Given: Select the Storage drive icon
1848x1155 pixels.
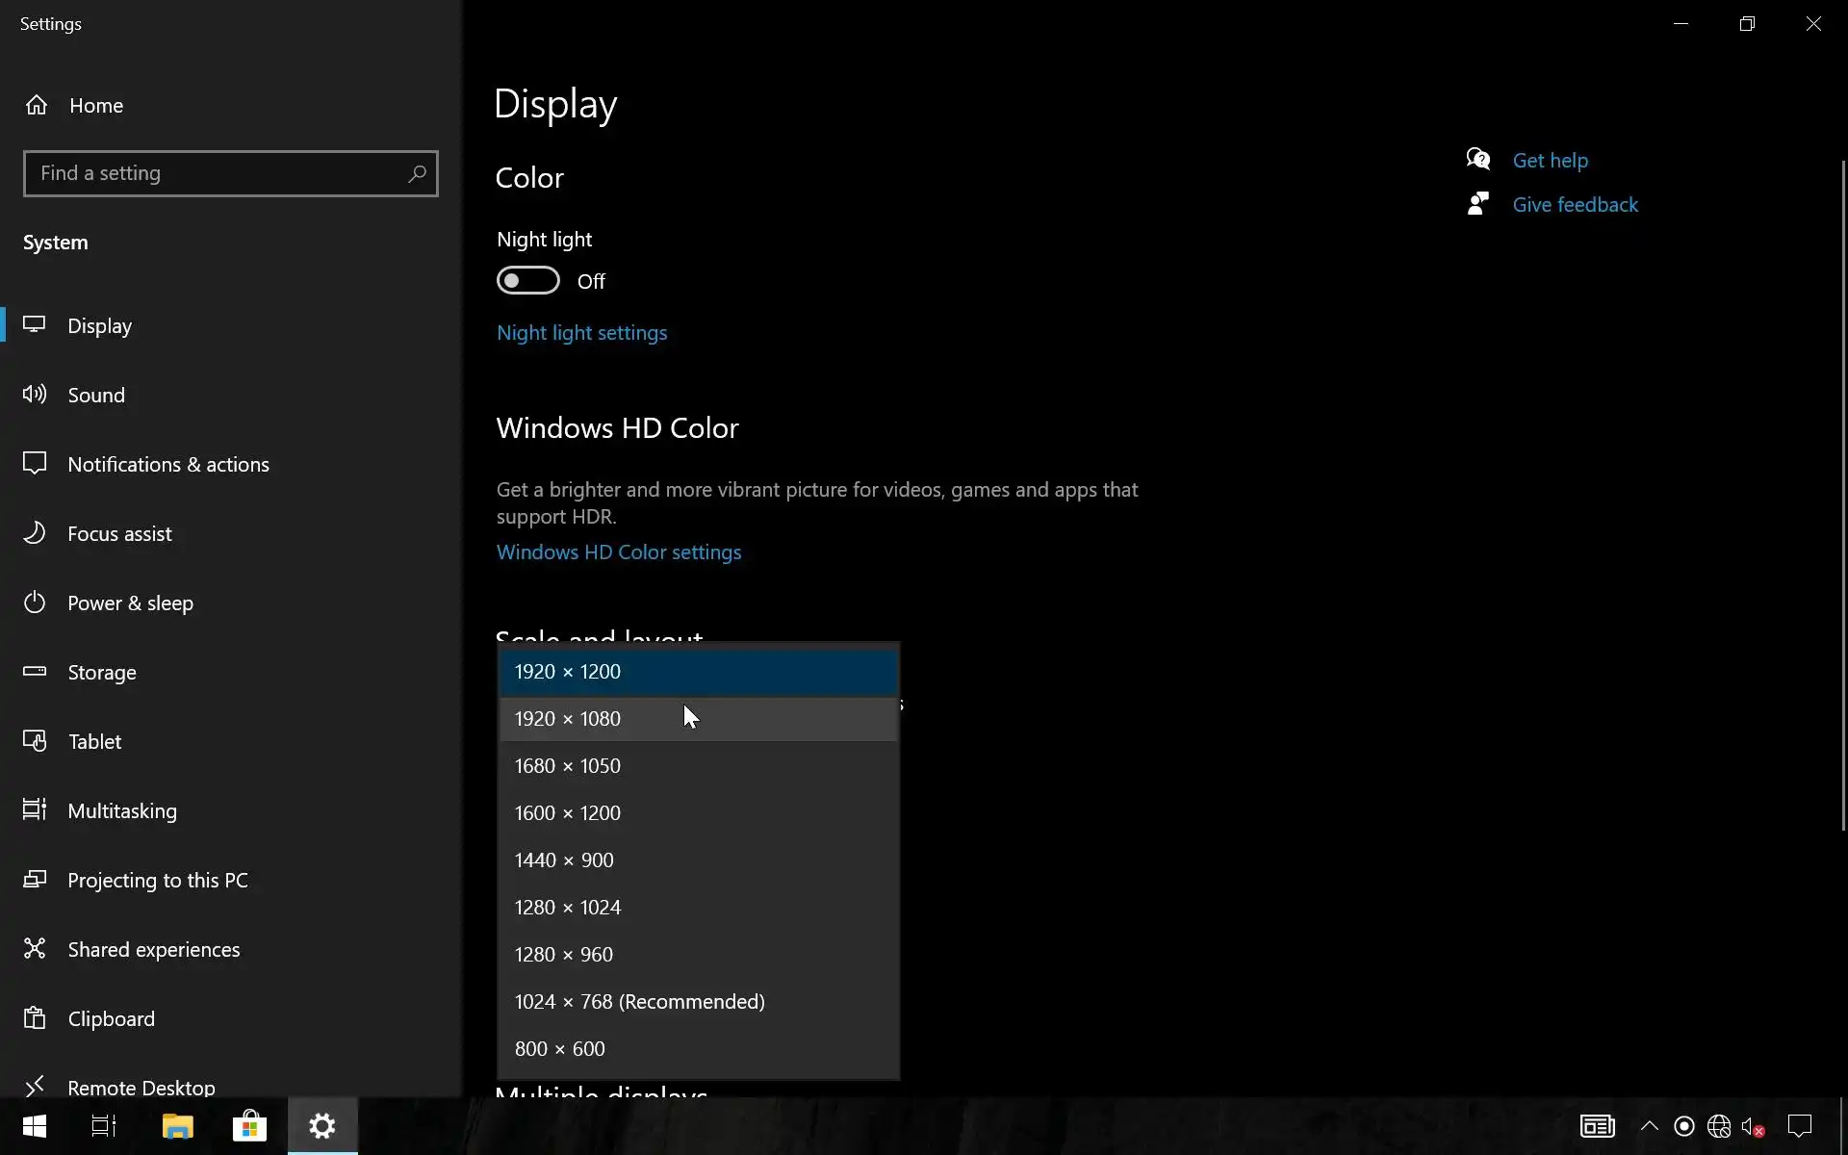Looking at the screenshot, I should pyautogui.click(x=35, y=672).
